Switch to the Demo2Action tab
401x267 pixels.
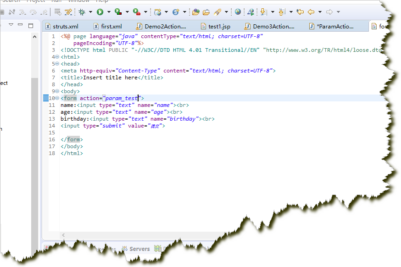(x=162, y=26)
